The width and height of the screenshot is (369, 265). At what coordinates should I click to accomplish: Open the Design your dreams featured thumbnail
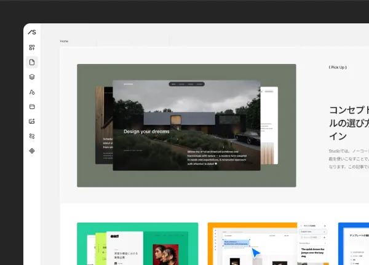click(x=186, y=125)
